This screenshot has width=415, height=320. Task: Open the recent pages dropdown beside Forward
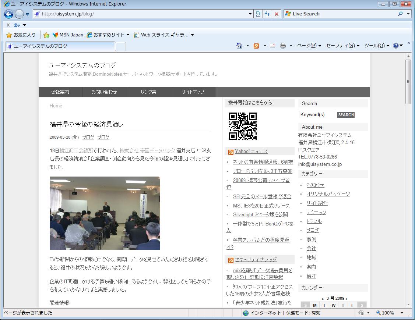[x=27, y=14]
